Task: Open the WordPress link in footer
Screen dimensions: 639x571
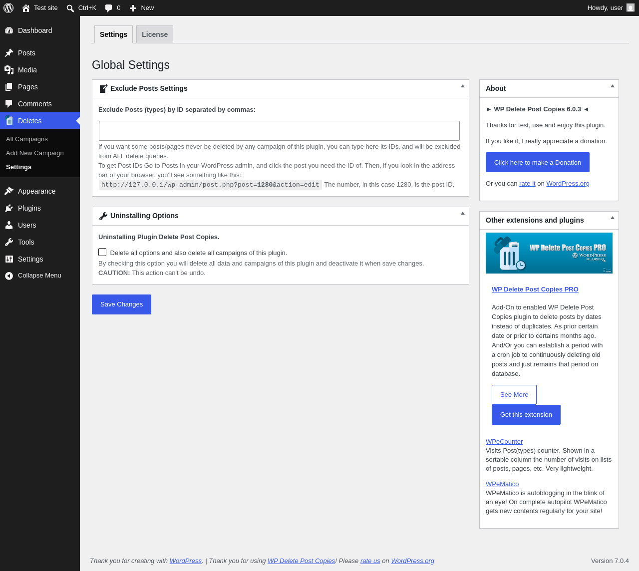Action: (186, 561)
